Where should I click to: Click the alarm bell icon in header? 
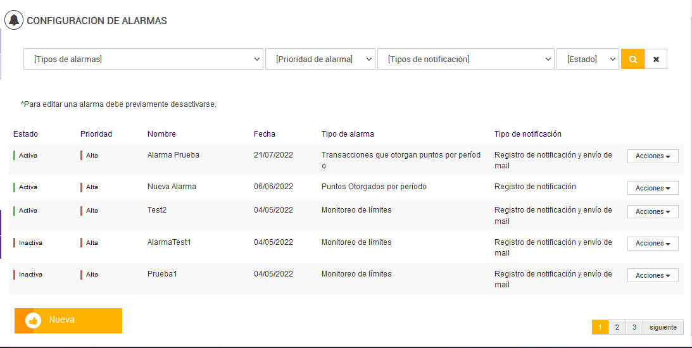(x=14, y=20)
